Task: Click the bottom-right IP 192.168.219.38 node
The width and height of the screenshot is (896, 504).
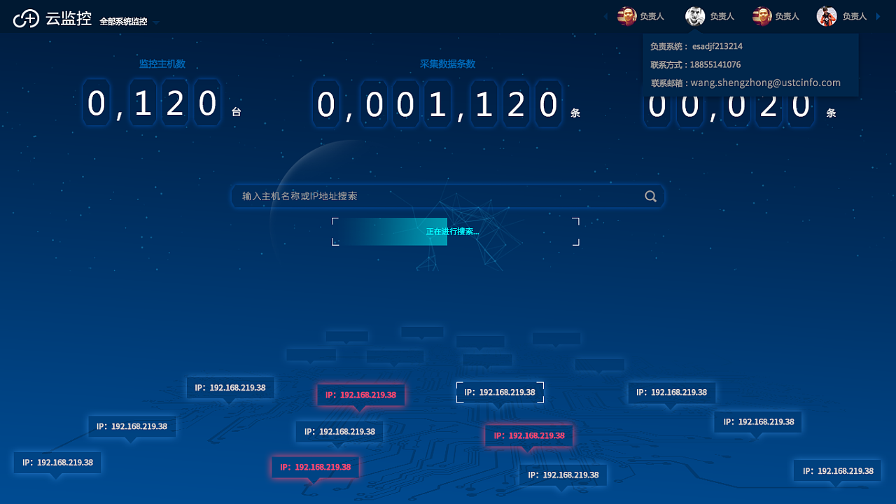Action: point(836,470)
